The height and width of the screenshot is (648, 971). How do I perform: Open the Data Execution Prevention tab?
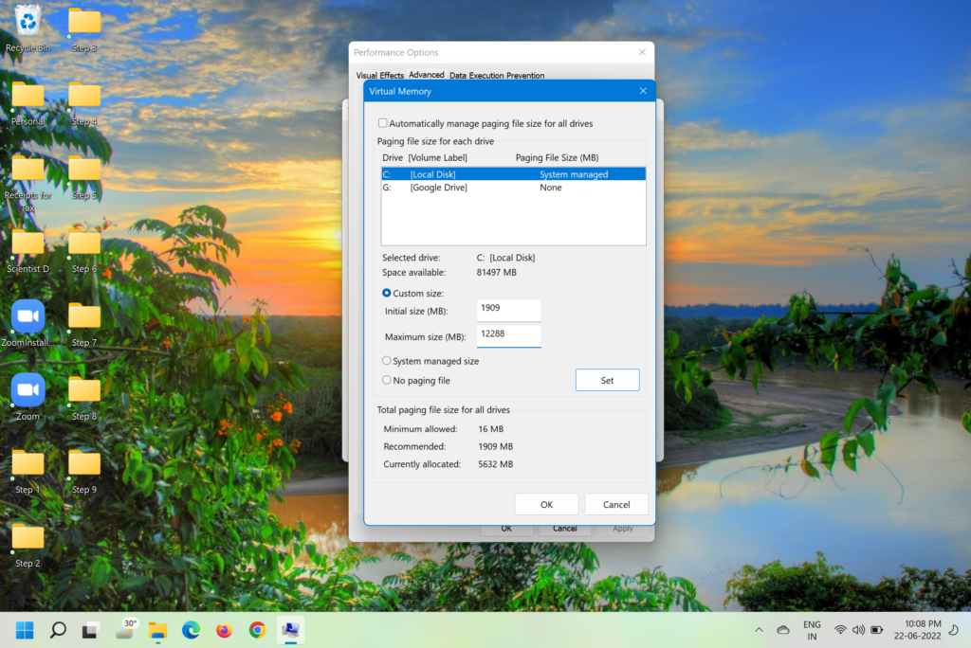pos(496,75)
